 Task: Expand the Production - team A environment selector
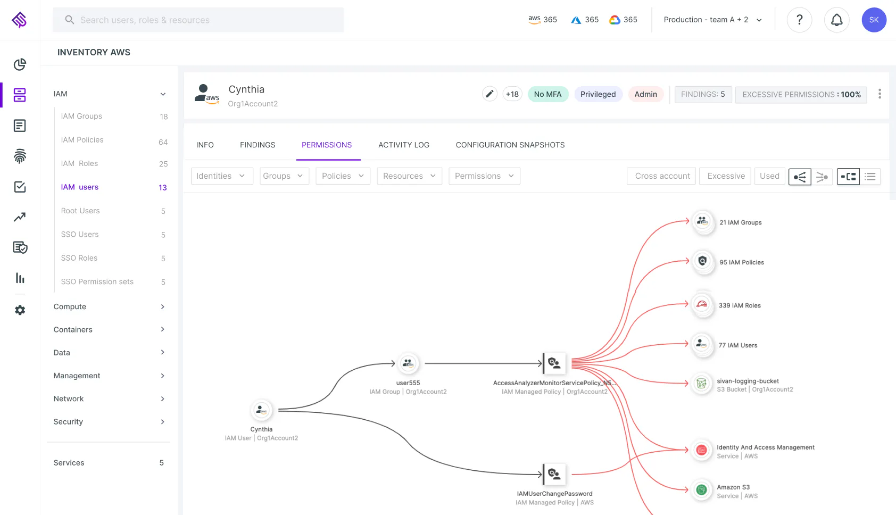(x=713, y=20)
